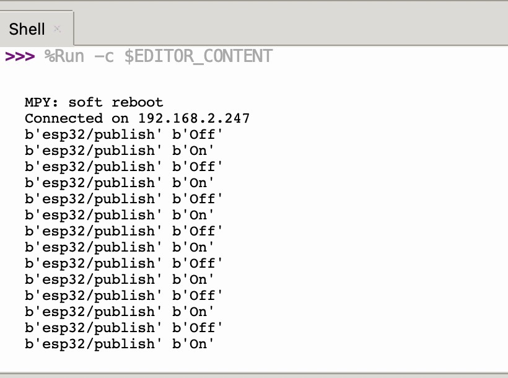Select the Shell tab
Image resolution: width=508 pixels, height=378 pixels.
click(x=27, y=29)
